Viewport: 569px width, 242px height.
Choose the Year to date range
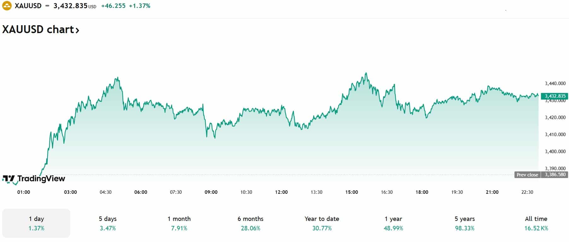tap(322, 223)
